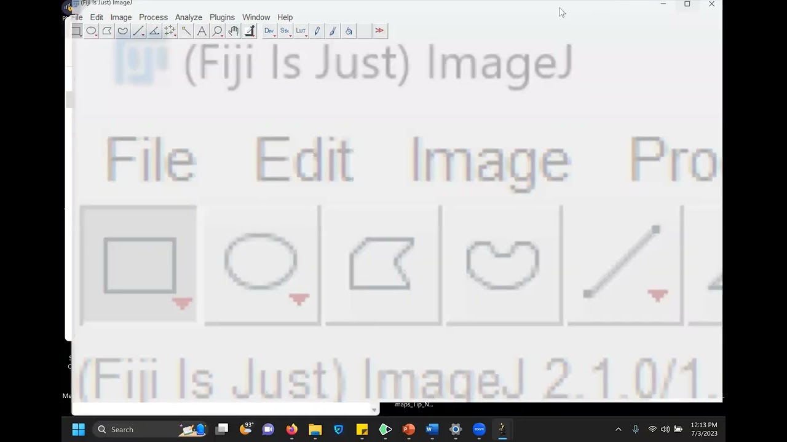This screenshot has height=442, width=787.
Task: Open Task View from the taskbar
Action: coord(223,429)
